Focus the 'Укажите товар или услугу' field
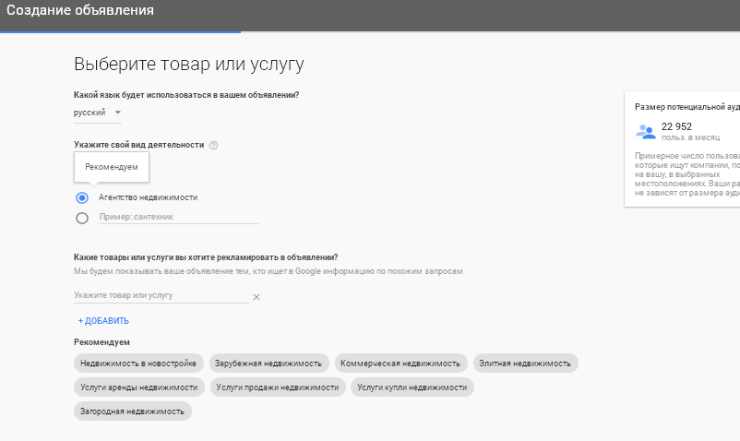The width and height of the screenshot is (740, 441). 161,295
